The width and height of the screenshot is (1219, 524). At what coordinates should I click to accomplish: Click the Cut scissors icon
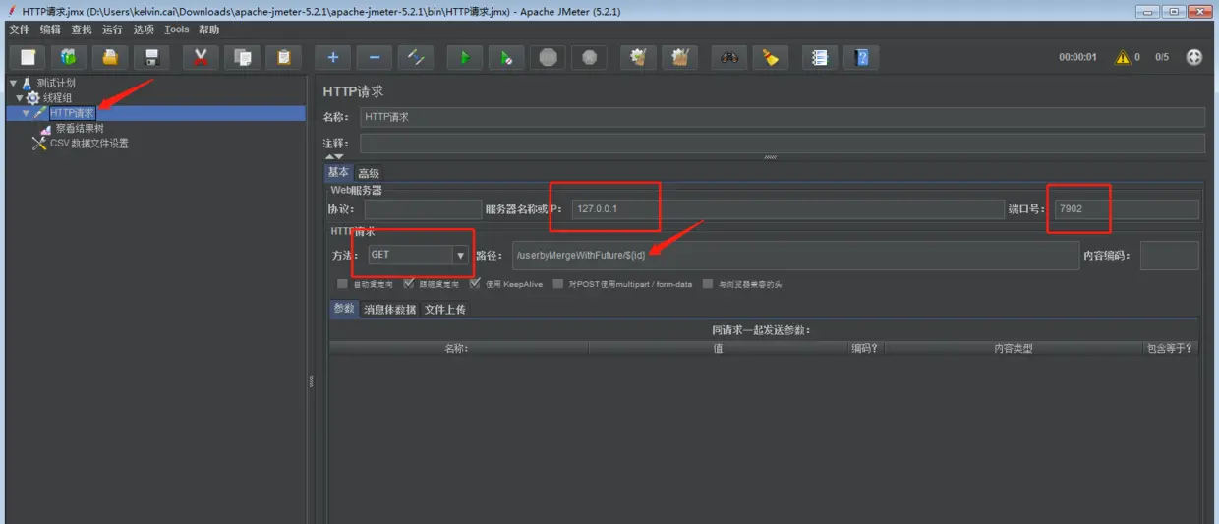[x=201, y=57]
